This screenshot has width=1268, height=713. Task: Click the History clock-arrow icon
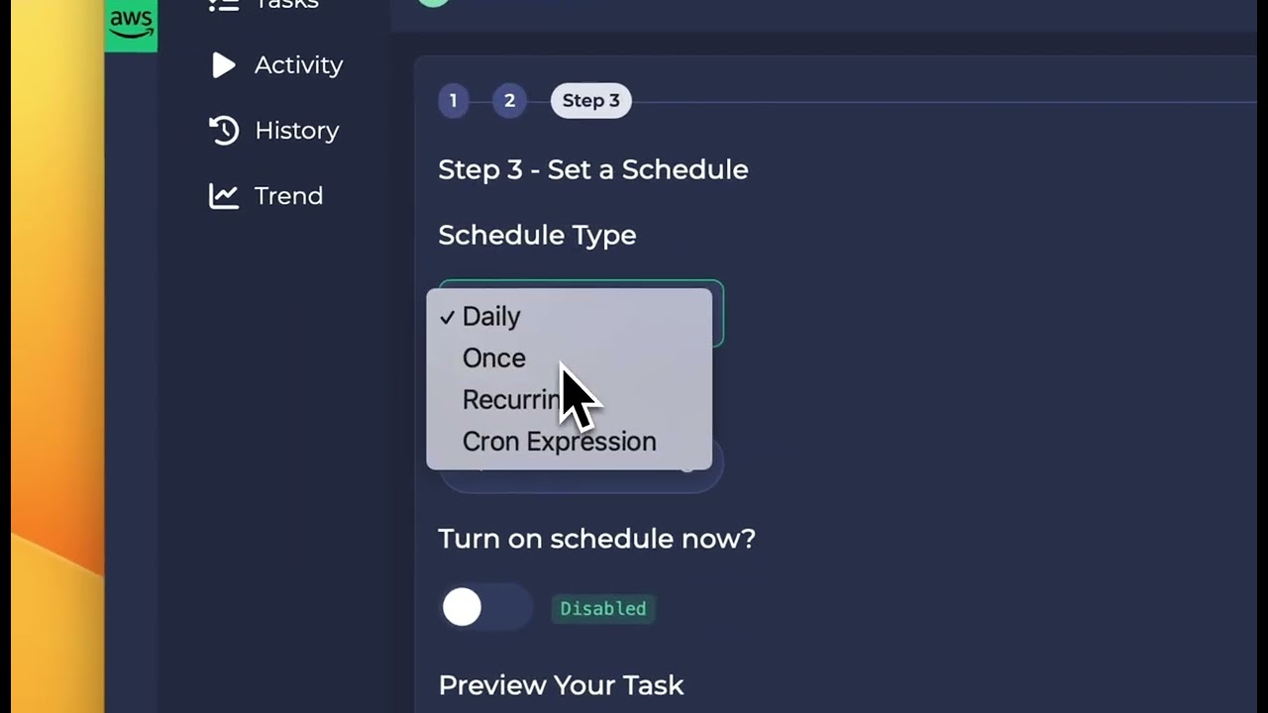pyautogui.click(x=224, y=131)
